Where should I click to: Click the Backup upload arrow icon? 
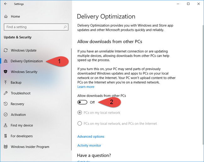point(5,82)
